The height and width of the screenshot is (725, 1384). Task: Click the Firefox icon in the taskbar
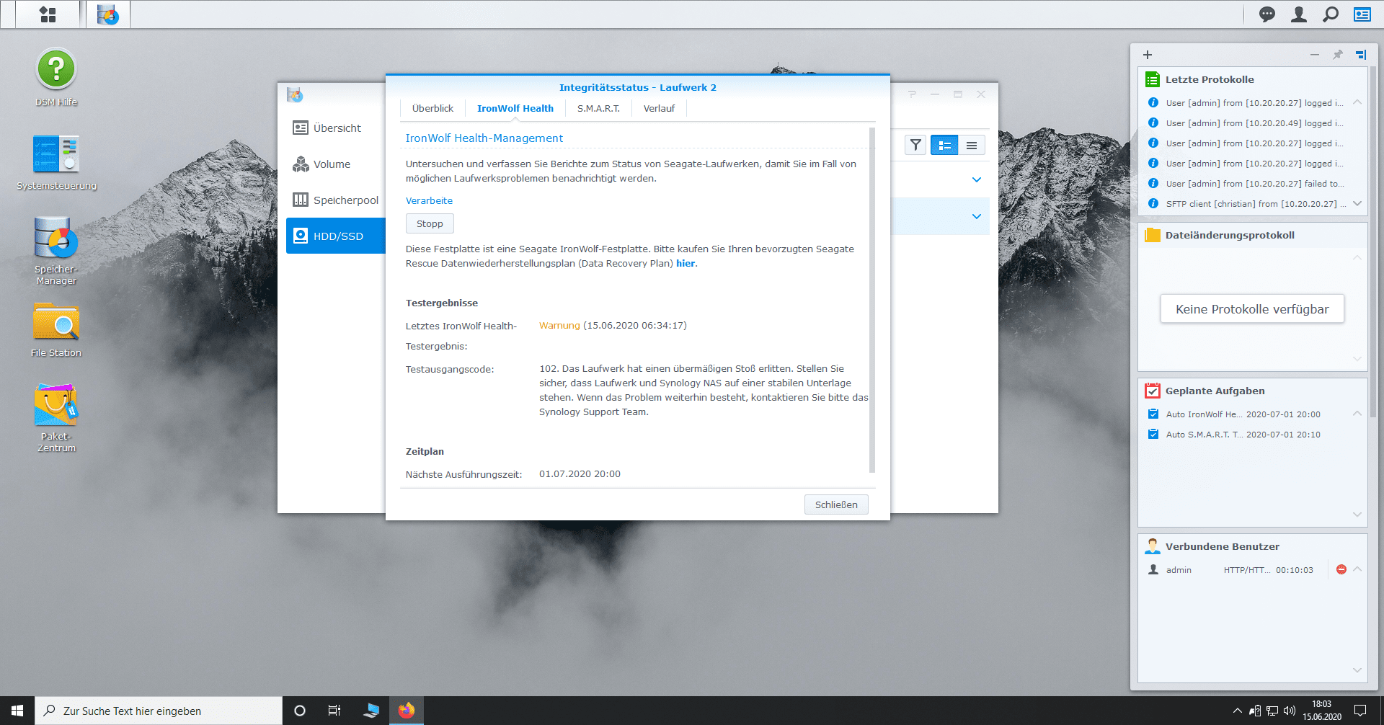tap(407, 711)
